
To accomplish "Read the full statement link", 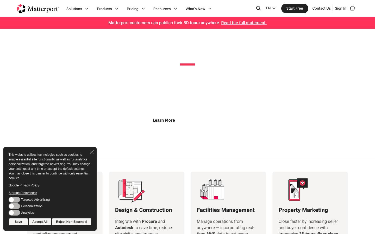I will (244, 23).
